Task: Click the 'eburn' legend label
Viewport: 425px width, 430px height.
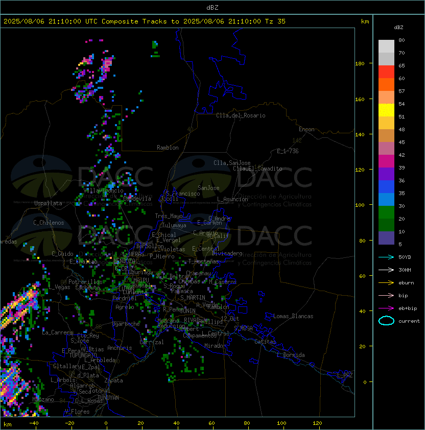Action: [x=406, y=283]
